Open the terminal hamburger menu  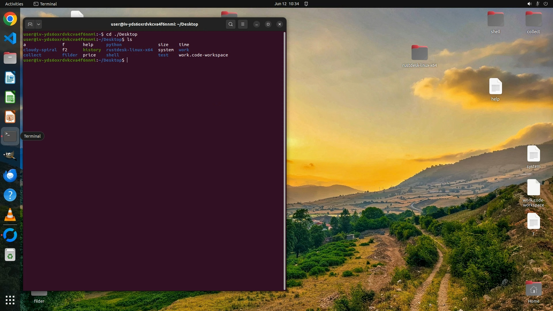243,24
